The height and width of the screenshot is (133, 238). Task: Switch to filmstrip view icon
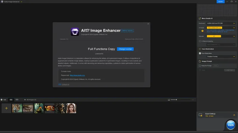[17, 100]
